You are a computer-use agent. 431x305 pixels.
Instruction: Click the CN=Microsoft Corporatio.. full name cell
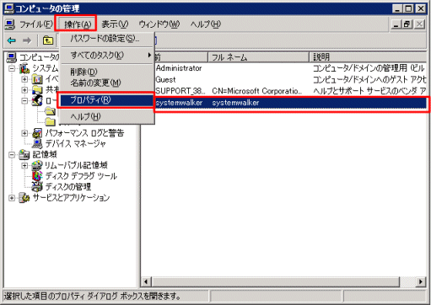(257, 91)
